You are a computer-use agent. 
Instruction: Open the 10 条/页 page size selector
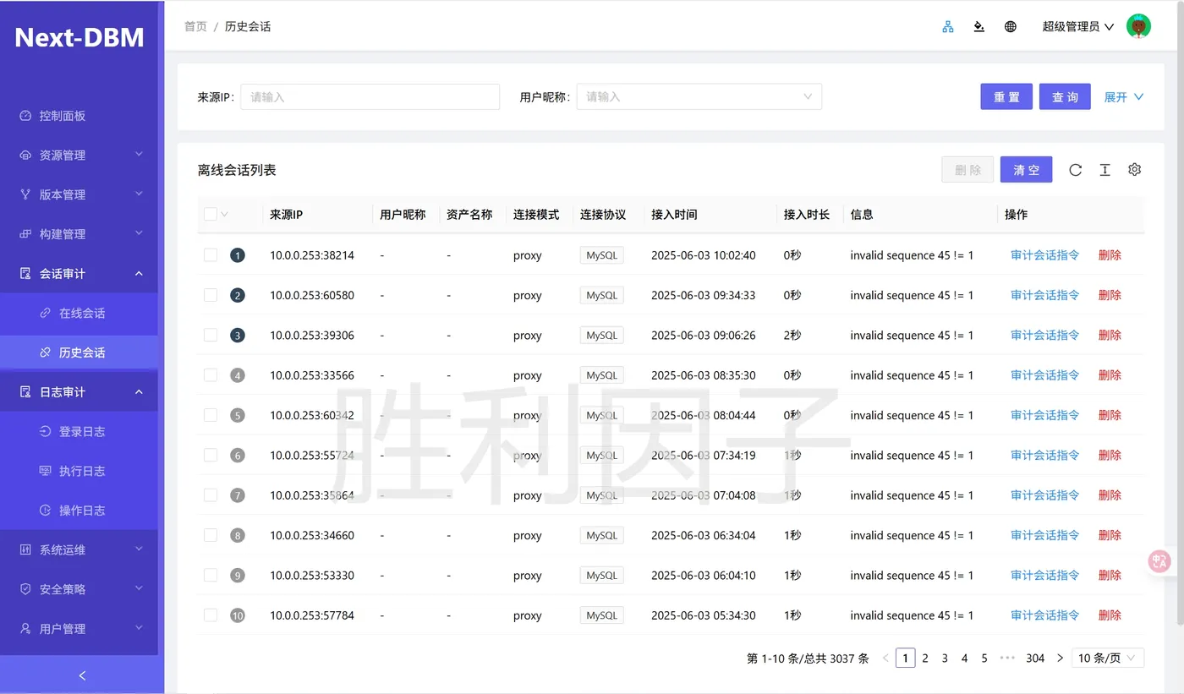point(1108,658)
